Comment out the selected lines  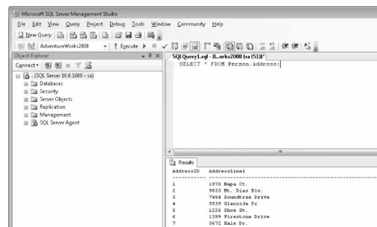[262, 46]
